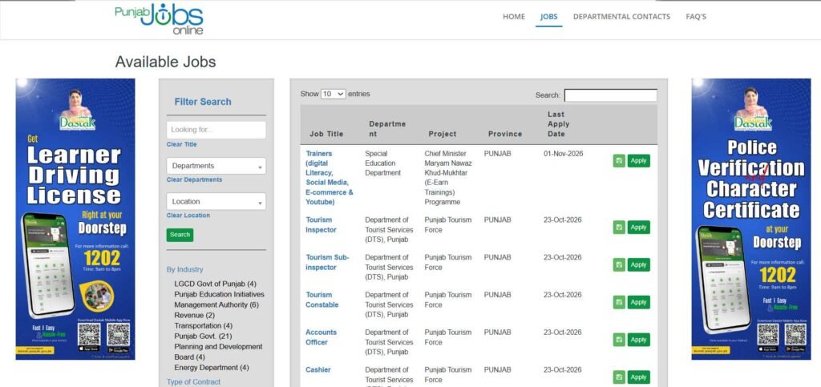The height and width of the screenshot is (387, 821).
Task: Open Cashier job title link
Action: (x=317, y=369)
